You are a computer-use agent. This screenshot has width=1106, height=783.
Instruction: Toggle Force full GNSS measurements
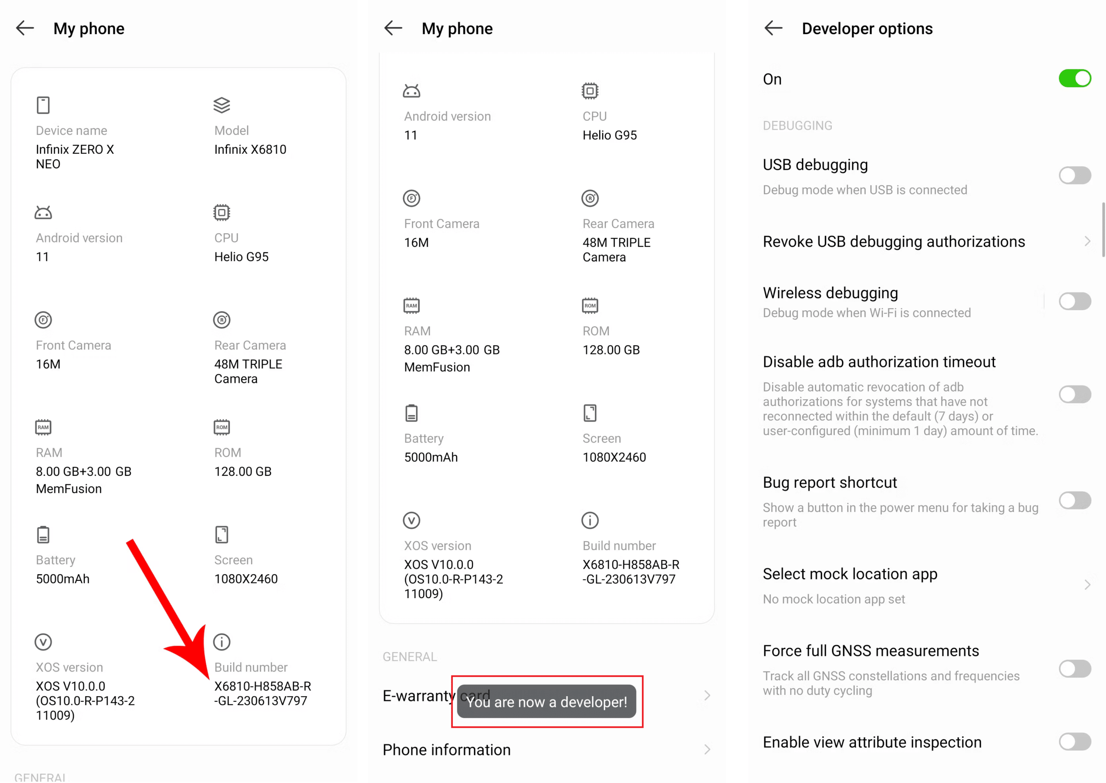click(x=1074, y=669)
